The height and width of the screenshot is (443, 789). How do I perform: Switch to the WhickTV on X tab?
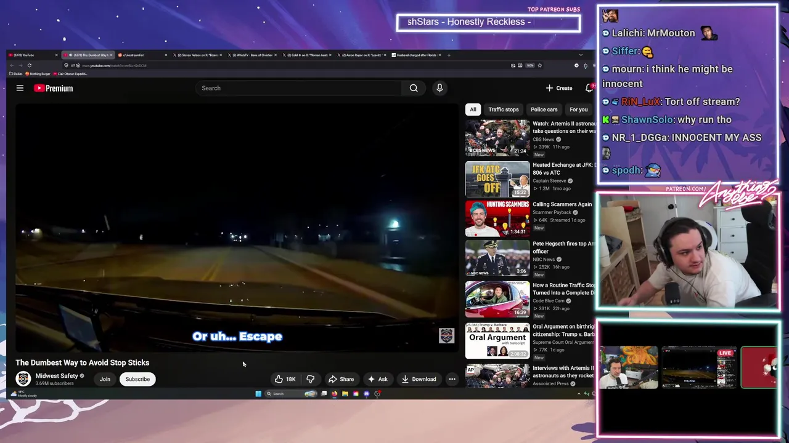click(251, 55)
